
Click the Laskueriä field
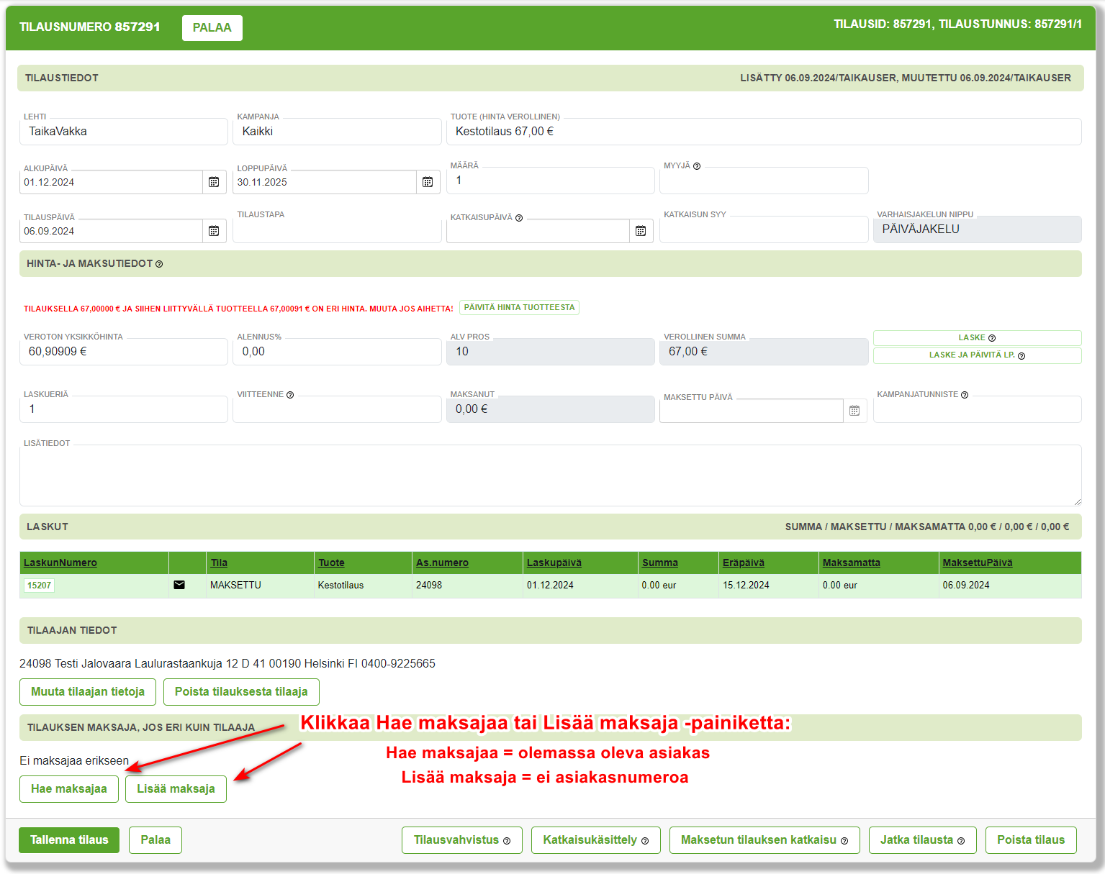pos(124,409)
